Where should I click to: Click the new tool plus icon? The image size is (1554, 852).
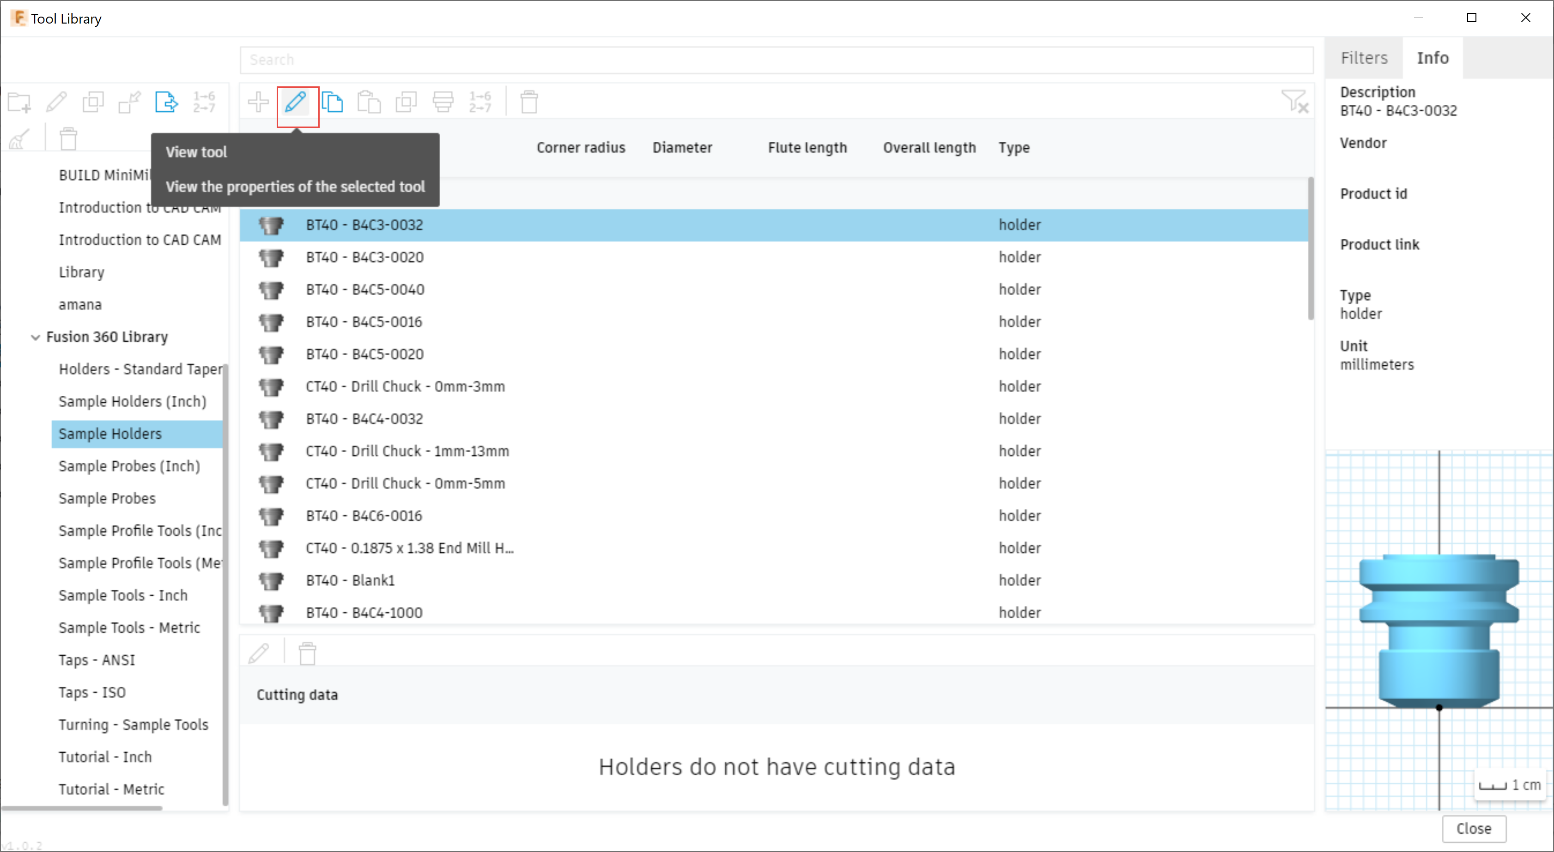click(258, 102)
